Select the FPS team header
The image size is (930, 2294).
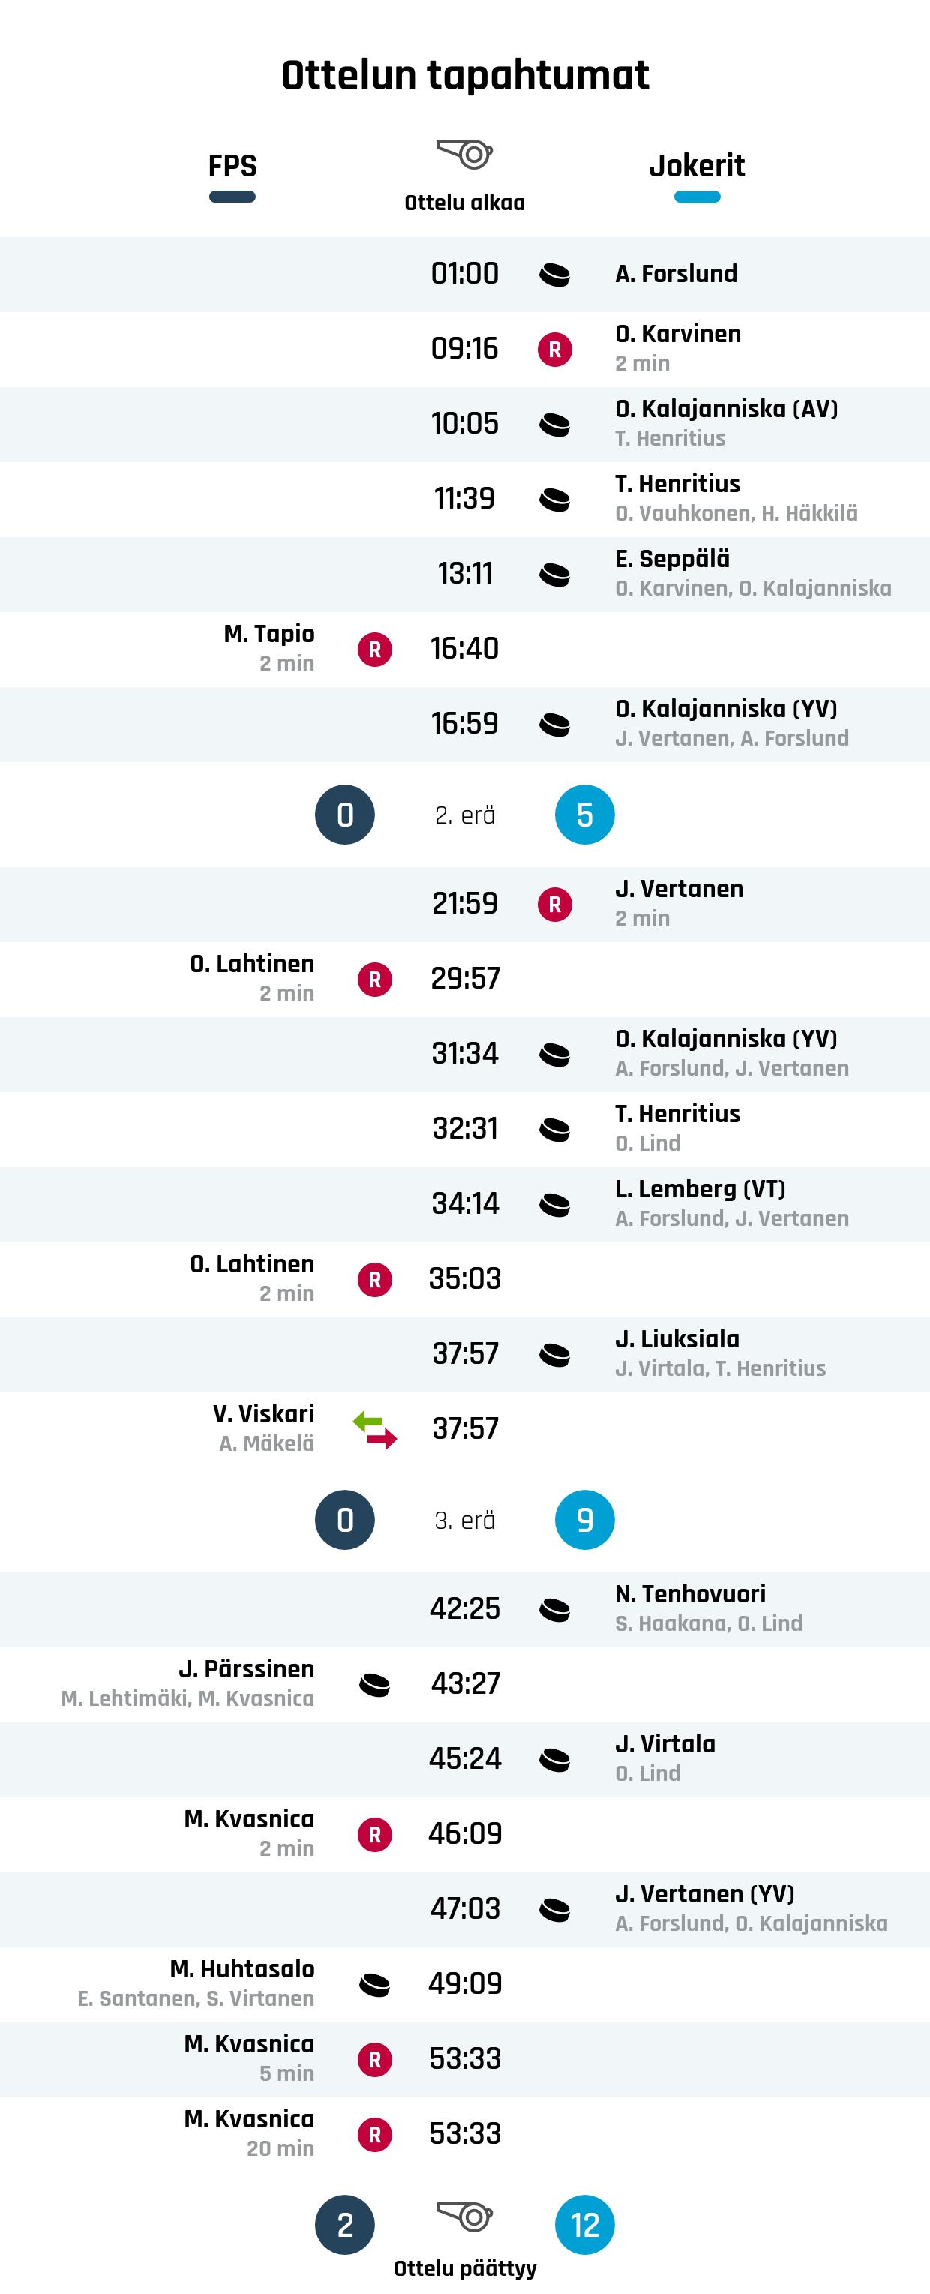coord(232,167)
